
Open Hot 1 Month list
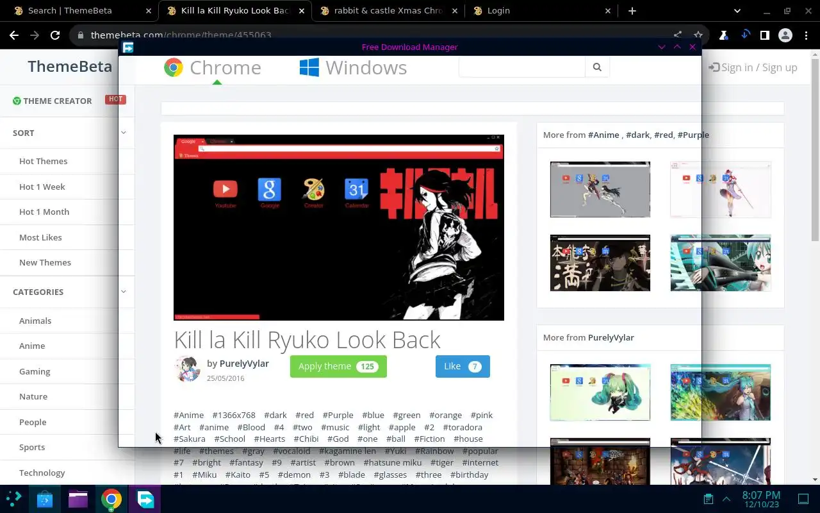pos(44,212)
